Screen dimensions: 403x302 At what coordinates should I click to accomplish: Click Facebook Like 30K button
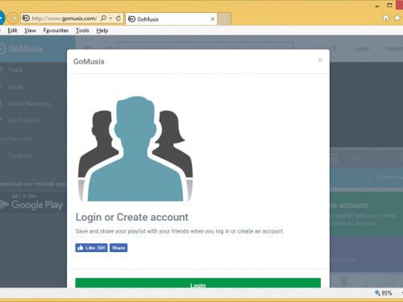point(91,248)
